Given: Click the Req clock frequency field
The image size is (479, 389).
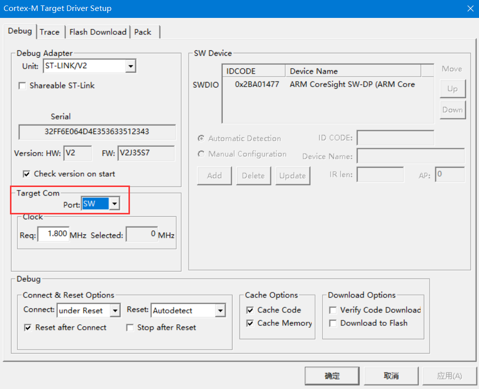Looking at the screenshot, I should coord(53,234).
